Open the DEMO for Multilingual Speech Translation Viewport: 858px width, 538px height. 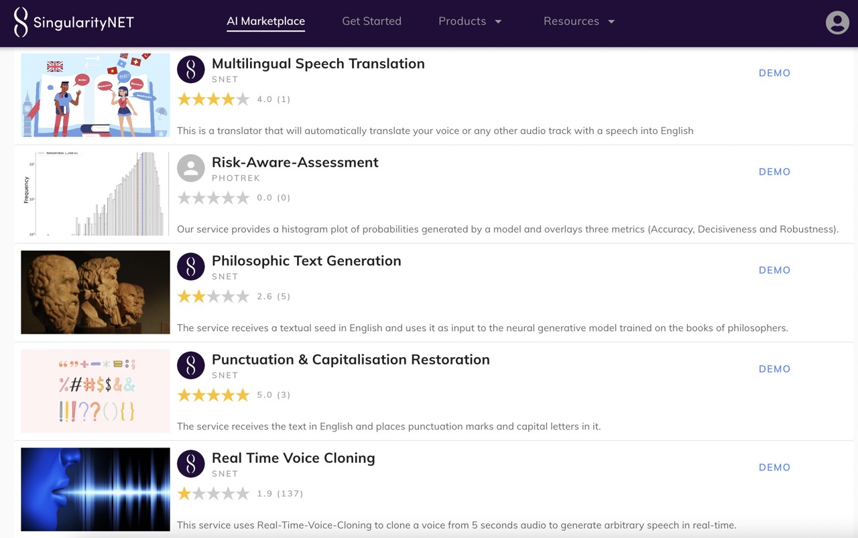[x=774, y=73]
